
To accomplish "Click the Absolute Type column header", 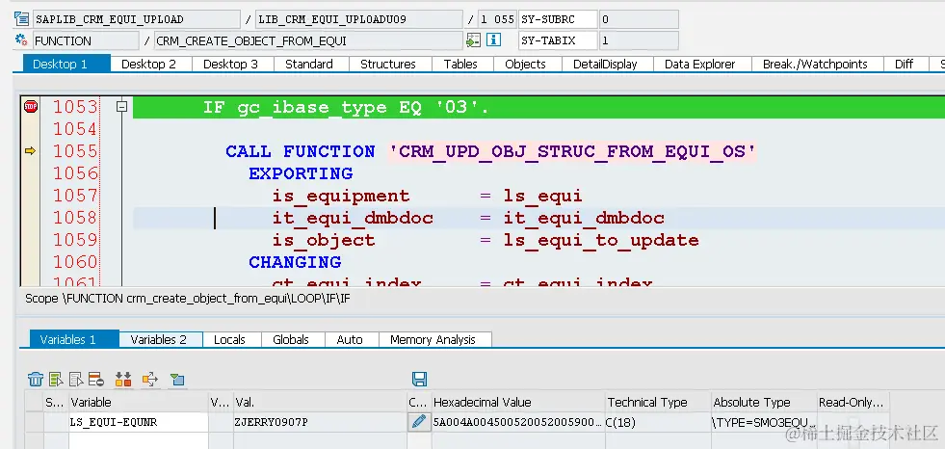I will [x=764, y=402].
